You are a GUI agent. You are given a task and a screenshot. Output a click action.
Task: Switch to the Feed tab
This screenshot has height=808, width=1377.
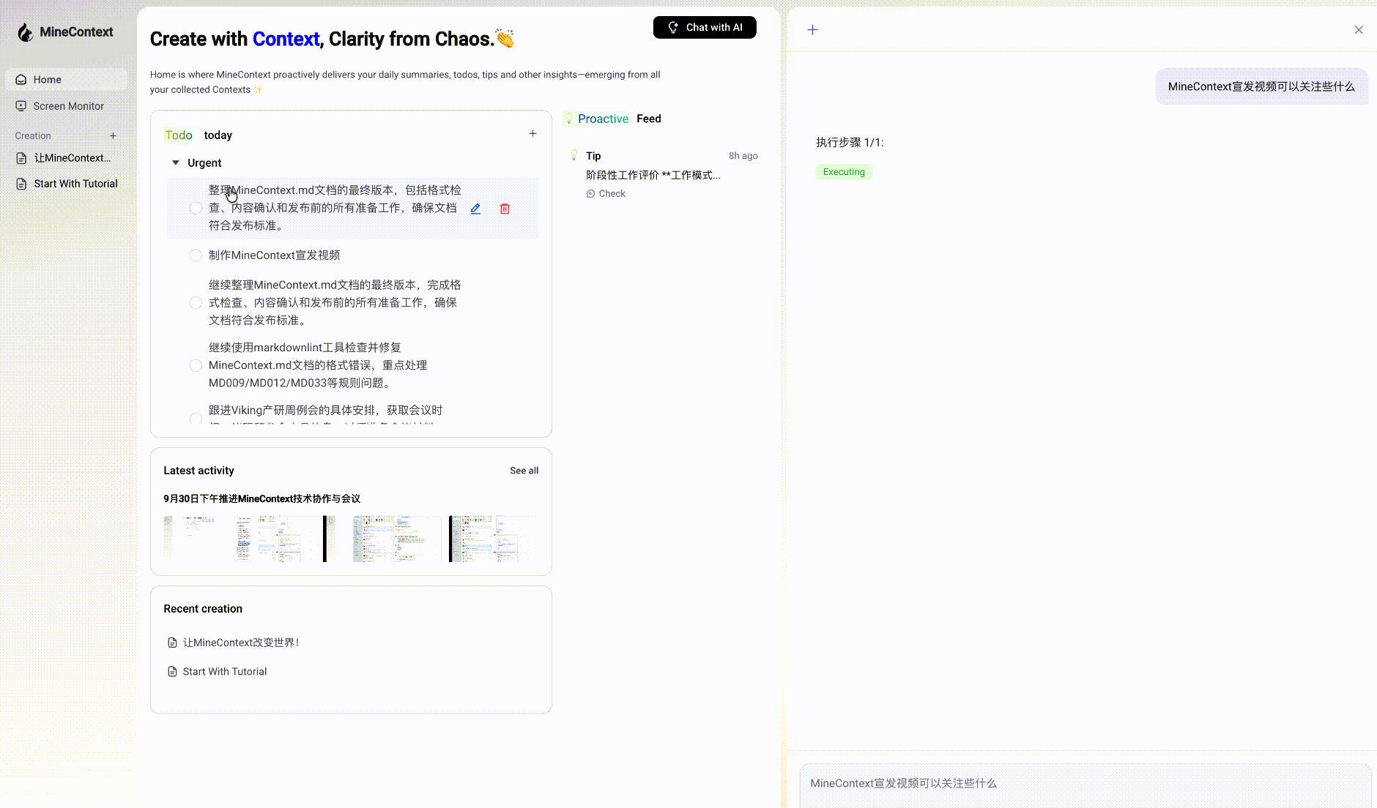[x=648, y=119]
